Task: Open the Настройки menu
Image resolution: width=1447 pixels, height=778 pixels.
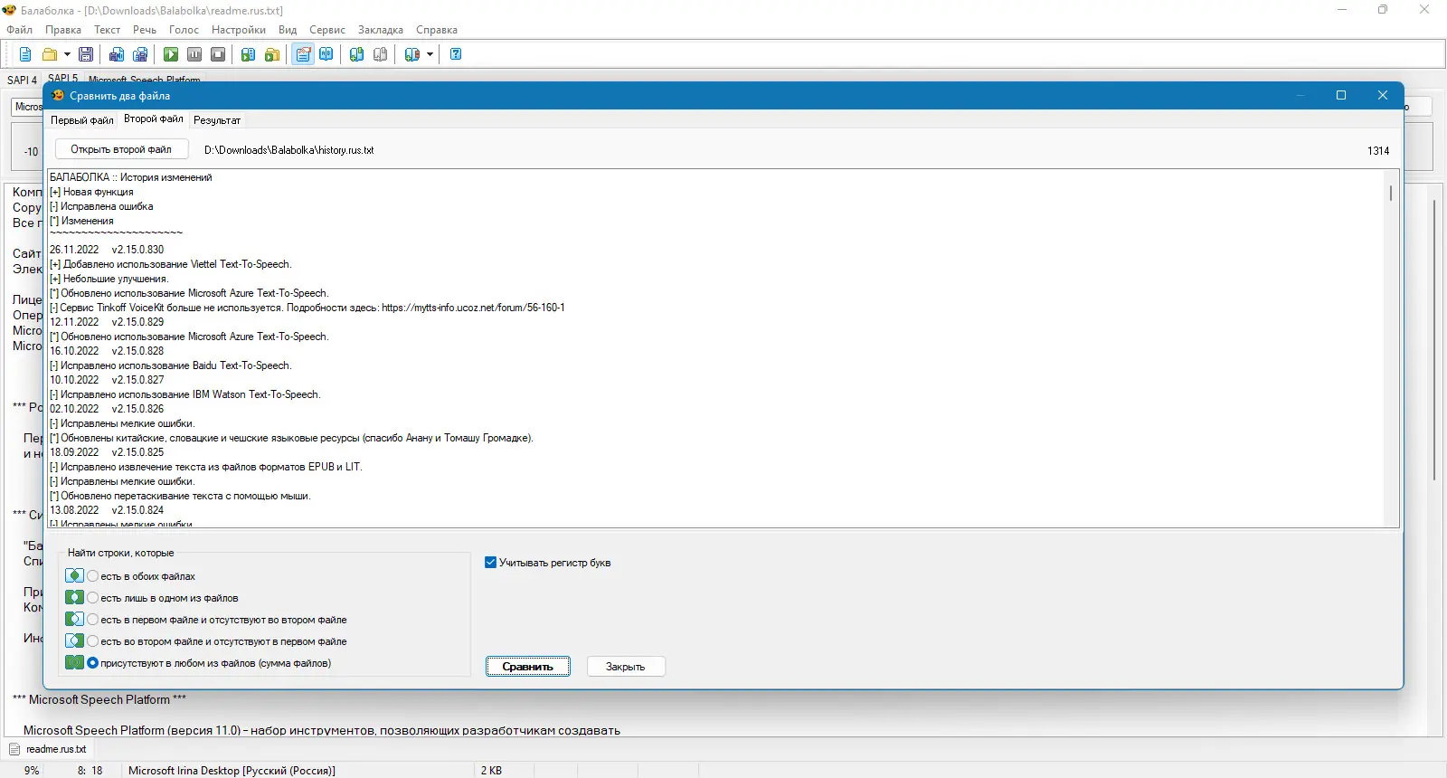Action: click(239, 30)
